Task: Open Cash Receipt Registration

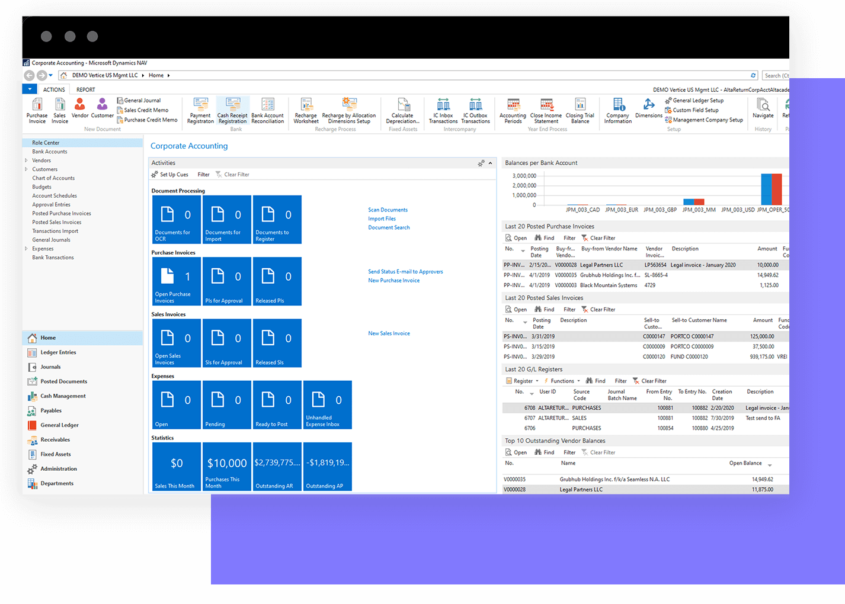Action: pyautogui.click(x=232, y=111)
